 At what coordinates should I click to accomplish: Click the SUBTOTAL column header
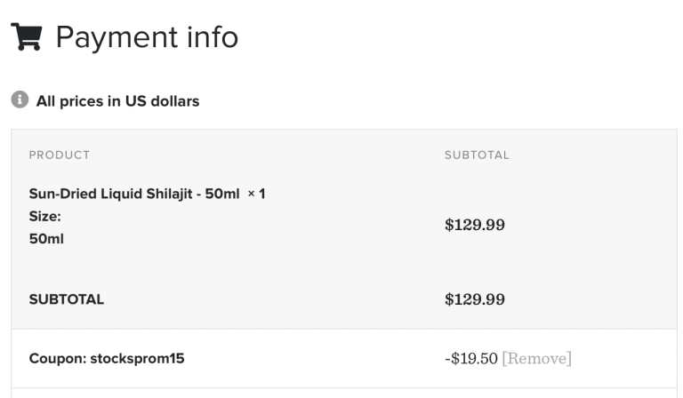click(x=477, y=155)
